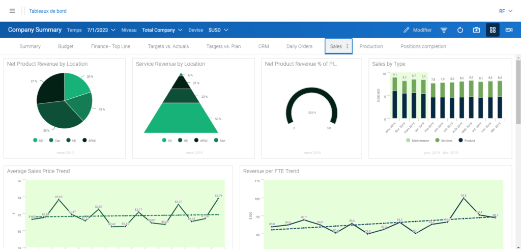This screenshot has width=521, height=249.
Task: Click the vertical scrollbar thumb
Action: pyautogui.click(x=518, y=92)
